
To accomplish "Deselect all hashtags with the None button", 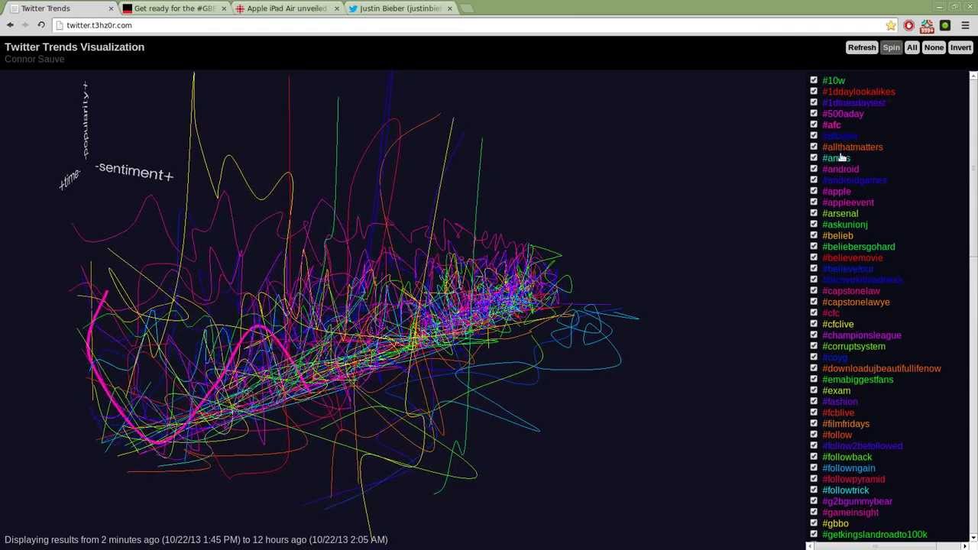I will coord(934,47).
